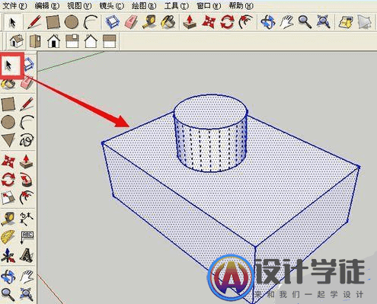Choose the Rectangle tool in the top toolbar
Image resolution: width=377 pixels, height=304 pixels.
click(53, 22)
